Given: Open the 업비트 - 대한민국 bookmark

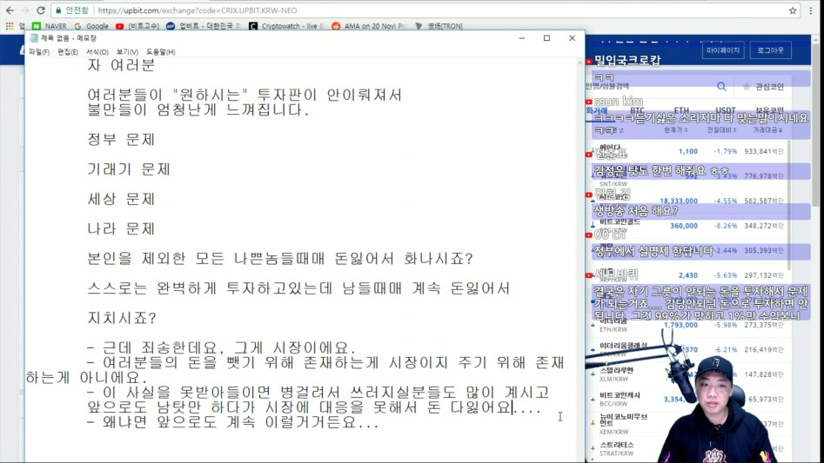Looking at the screenshot, I should point(204,26).
